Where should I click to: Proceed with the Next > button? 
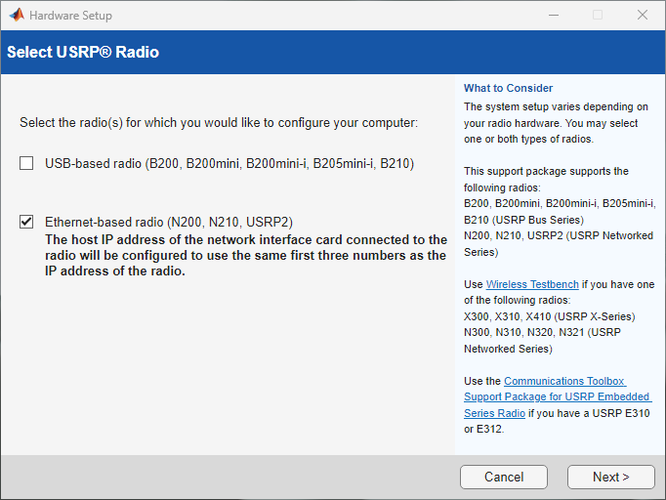click(610, 477)
